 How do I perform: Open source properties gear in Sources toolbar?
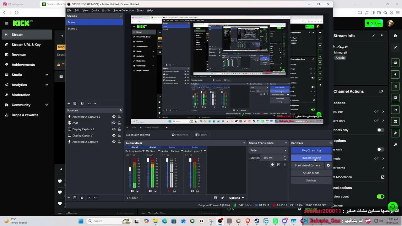(82, 198)
